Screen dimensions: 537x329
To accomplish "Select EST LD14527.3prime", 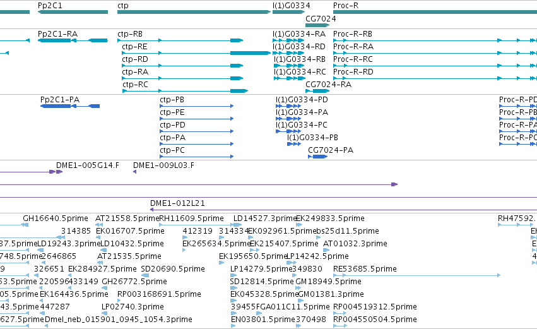I will [x=264, y=218].
